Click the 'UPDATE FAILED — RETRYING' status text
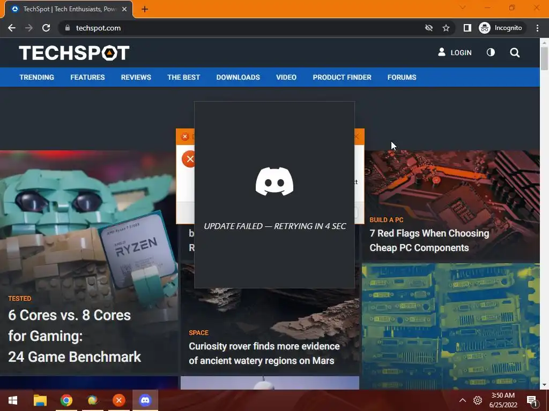 (275, 226)
